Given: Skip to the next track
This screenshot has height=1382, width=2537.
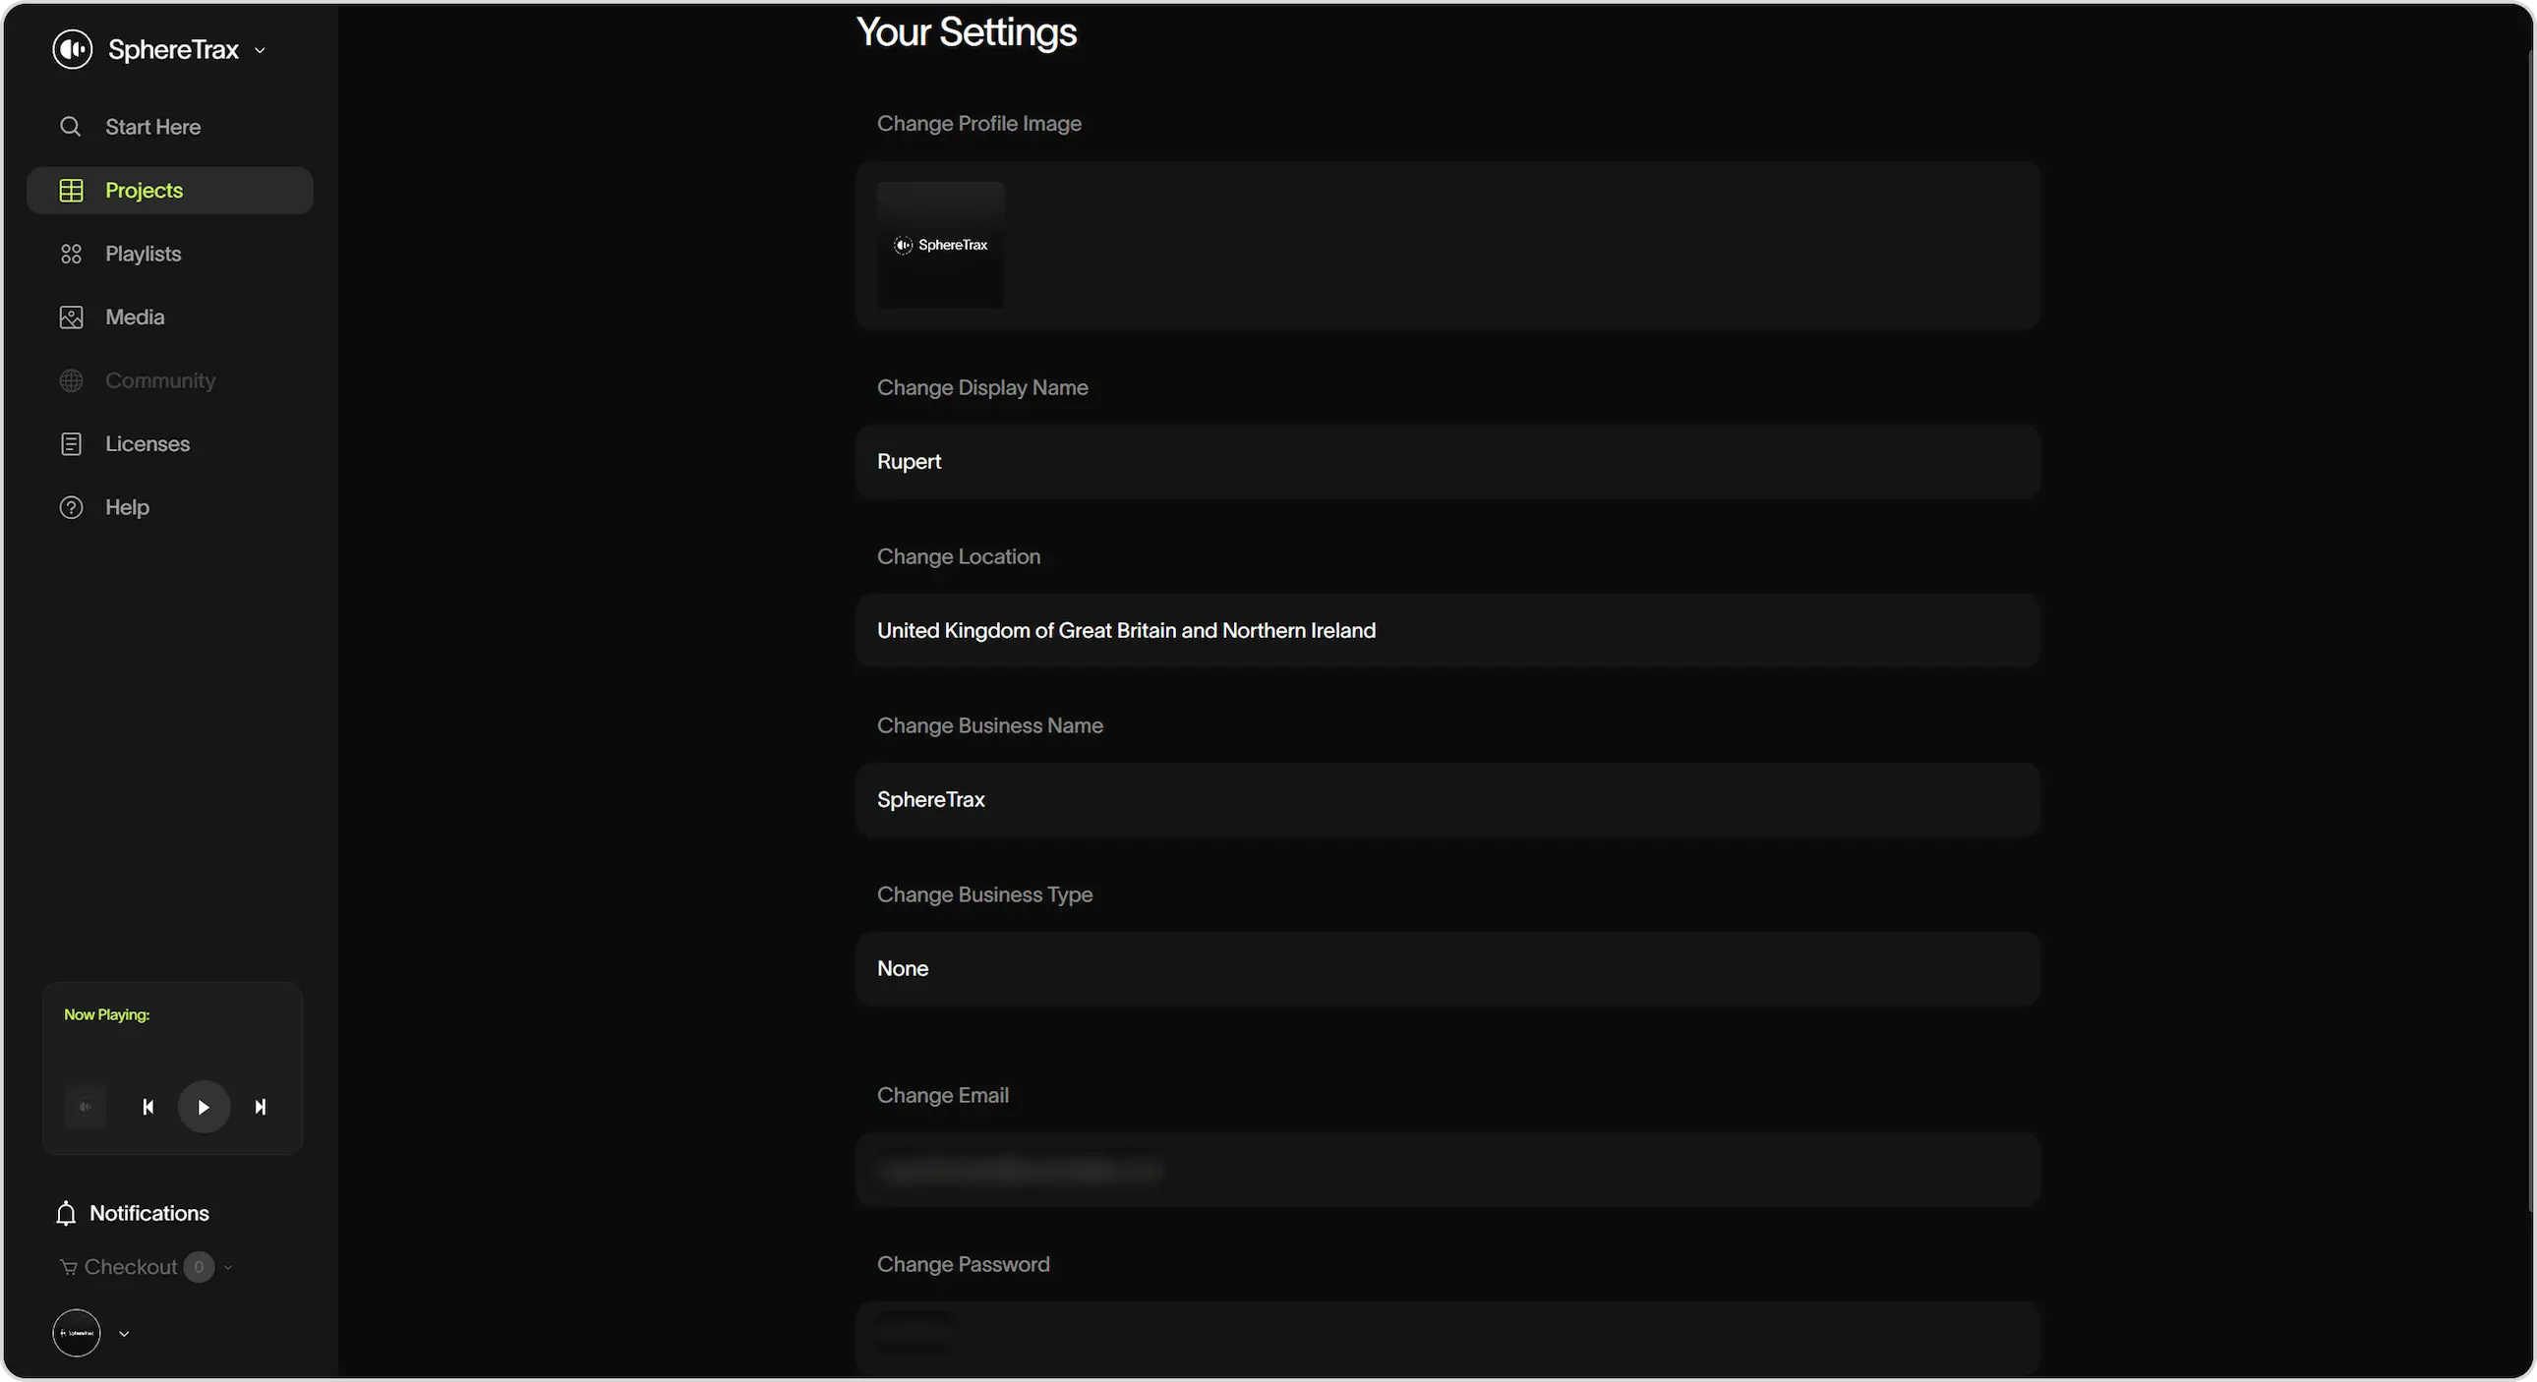Looking at the screenshot, I should point(260,1108).
